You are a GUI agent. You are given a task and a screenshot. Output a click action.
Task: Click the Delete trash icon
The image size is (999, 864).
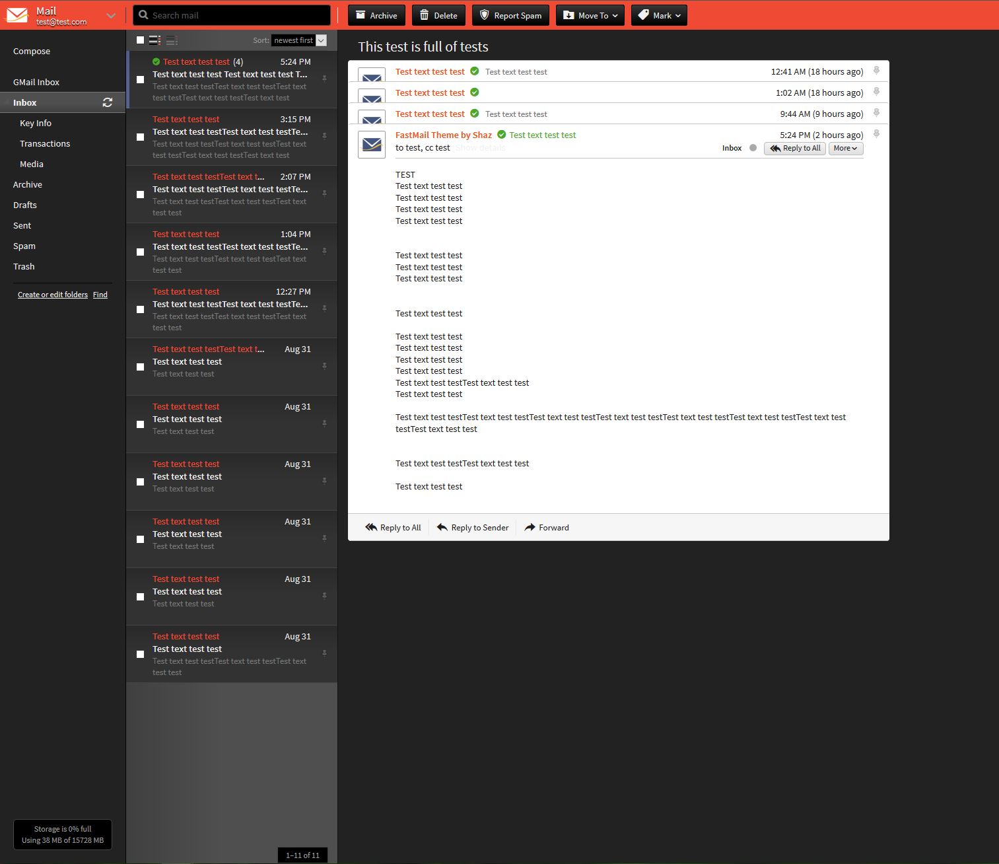tap(423, 15)
